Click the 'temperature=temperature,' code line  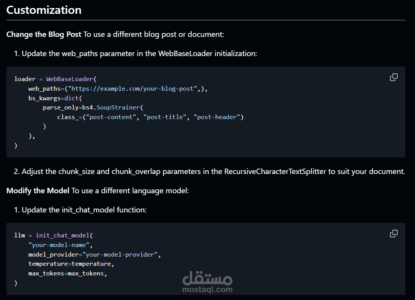tap(71, 264)
